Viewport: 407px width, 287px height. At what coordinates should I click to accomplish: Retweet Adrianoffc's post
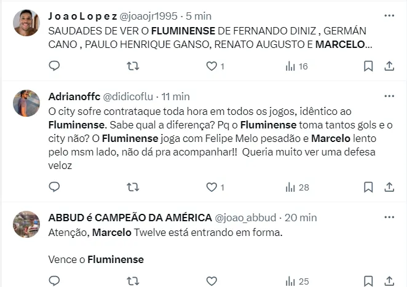pyautogui.click(x=133, y=187)
